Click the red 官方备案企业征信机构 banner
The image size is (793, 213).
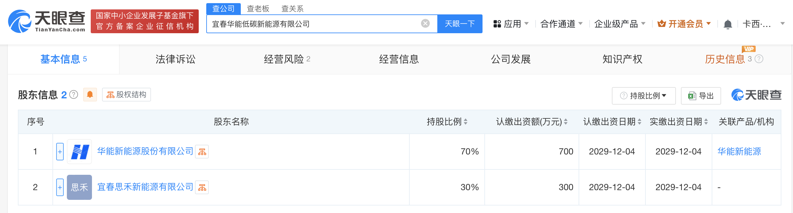click(x=145, y=21)
